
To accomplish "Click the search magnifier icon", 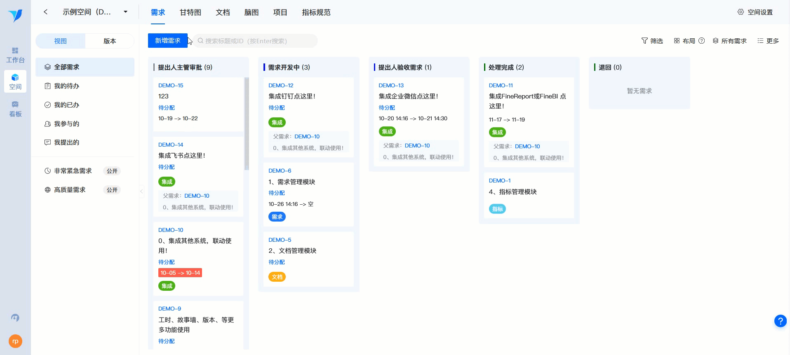I will [200, 41].
